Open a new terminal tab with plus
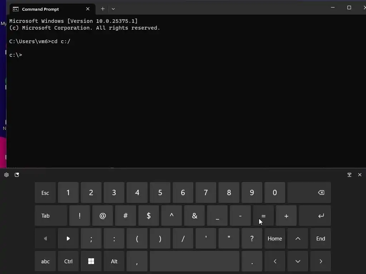This screenshot has width=366, height=274. [103, 9]
